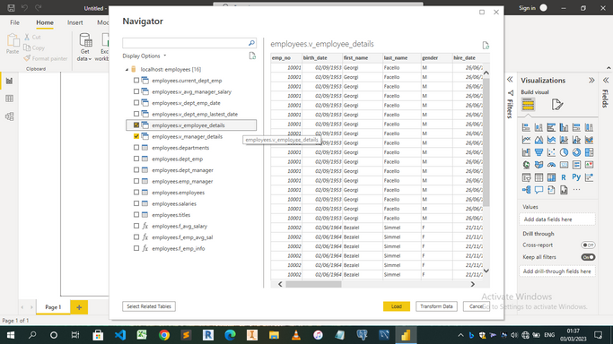The width and height of the screenshot is (613, 344).
Task: Select the scatter chart visual
Action: (x=551, y=152)
